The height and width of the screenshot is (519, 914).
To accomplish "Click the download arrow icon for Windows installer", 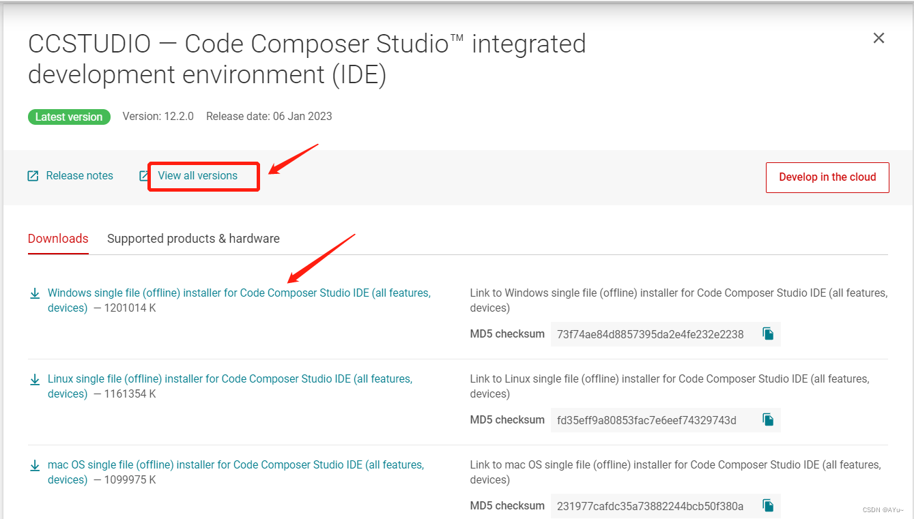I will (x=35, y=293).
